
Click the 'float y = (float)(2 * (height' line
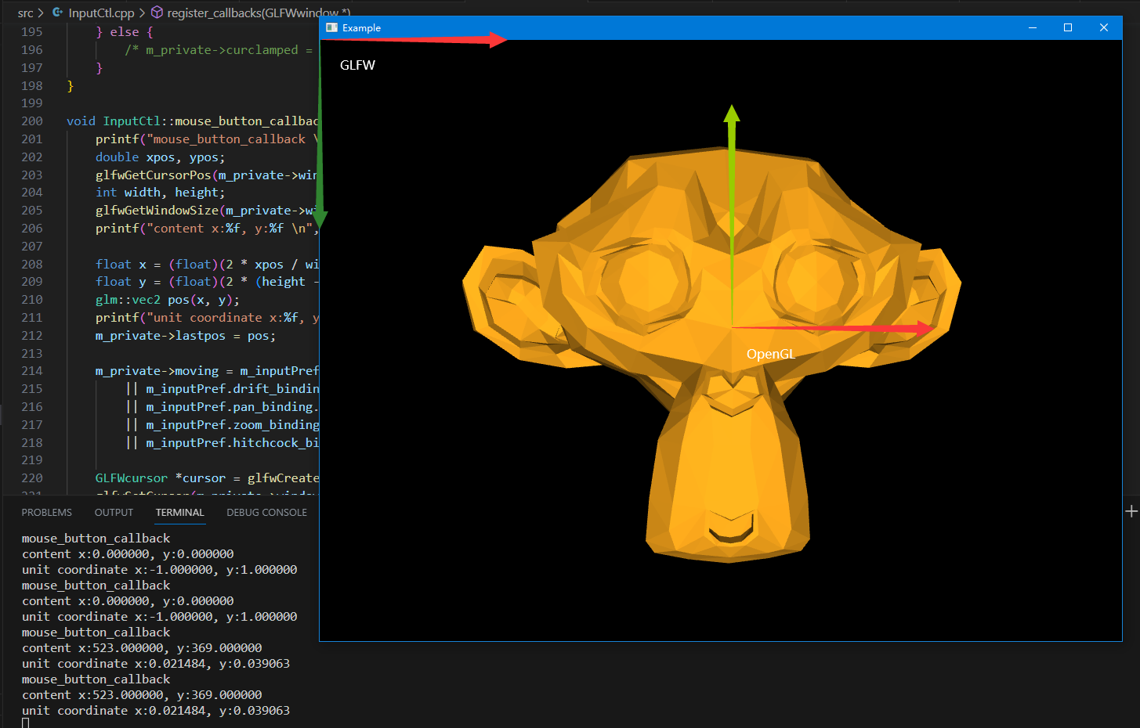(x=207, y=282)
